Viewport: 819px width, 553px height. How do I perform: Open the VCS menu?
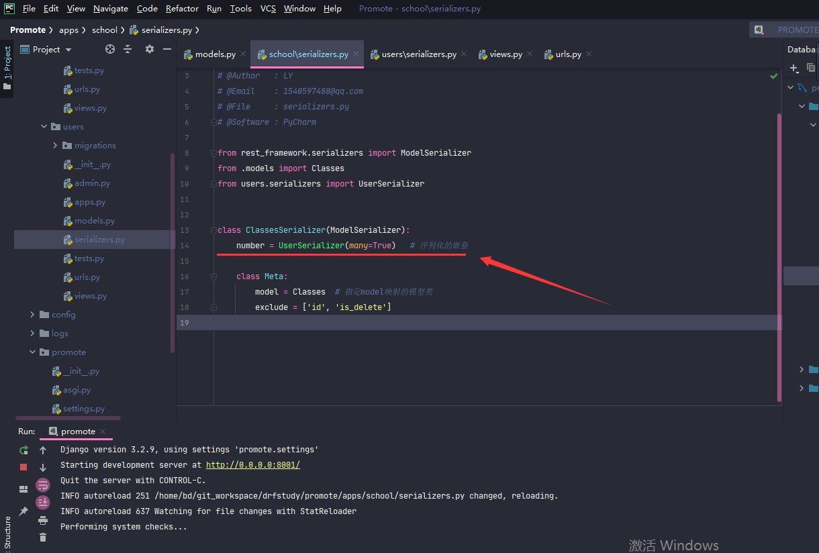268,9
